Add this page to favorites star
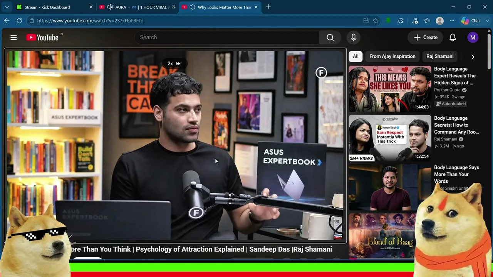Screen dimensions: 493x277 (376, 21)
